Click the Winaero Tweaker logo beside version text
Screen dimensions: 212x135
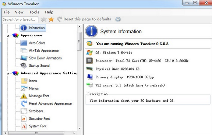(90, 44)
